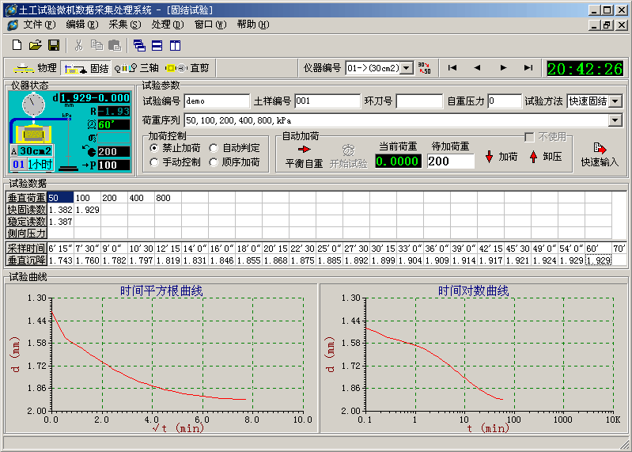Click the 土样编号 input field
Image resolution: width=632 pixels, height=452 pixels.
click(x=327, y=101)
